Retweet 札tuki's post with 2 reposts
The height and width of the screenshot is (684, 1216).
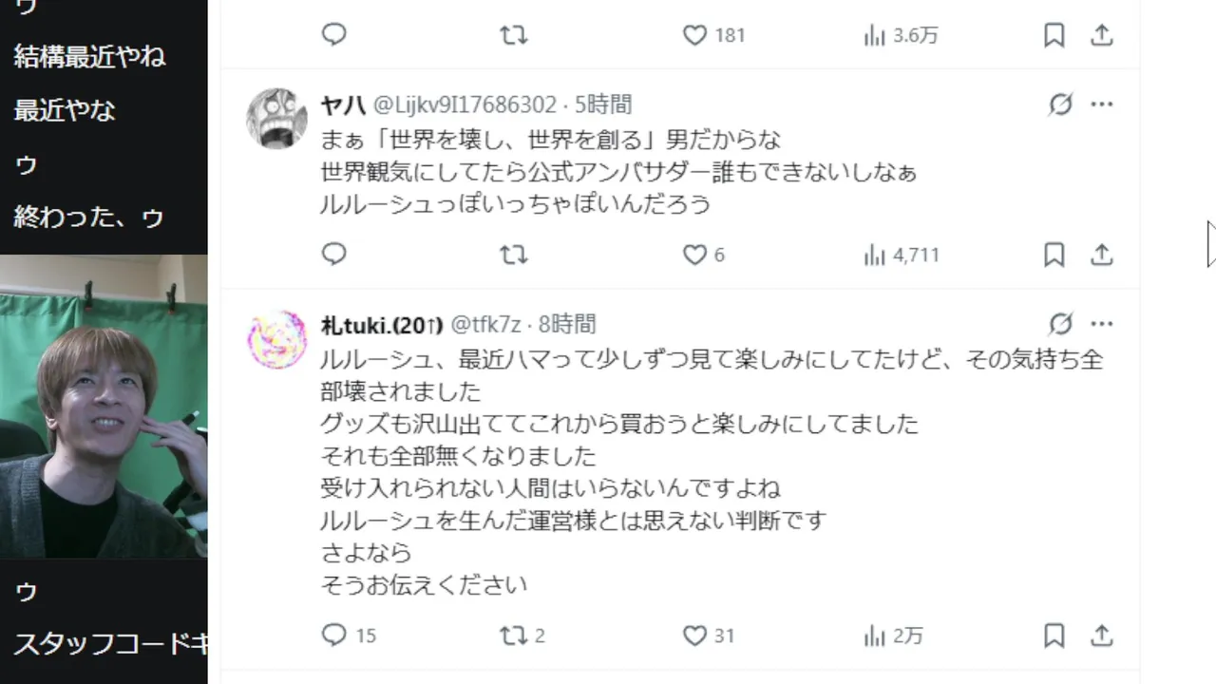pyautogui.click(x=513, y=635)
